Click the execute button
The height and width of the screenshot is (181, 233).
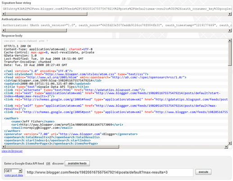203,172
